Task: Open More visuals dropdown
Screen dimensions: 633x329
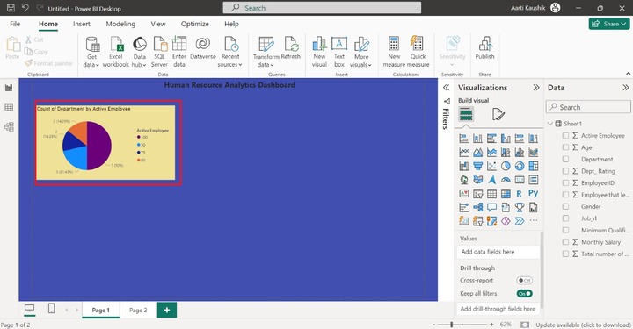Action: tap(361, 53)
